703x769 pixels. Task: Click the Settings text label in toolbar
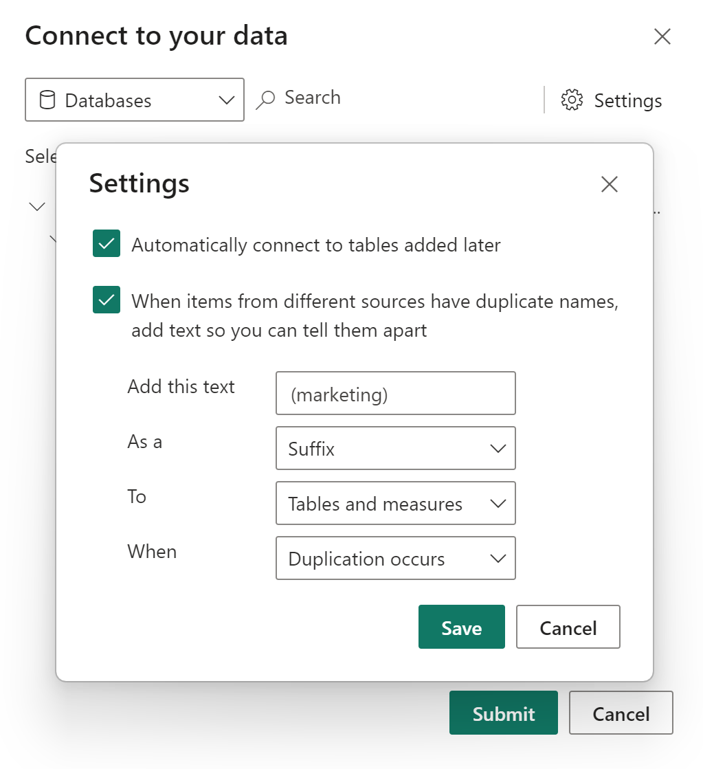point(628,100)
